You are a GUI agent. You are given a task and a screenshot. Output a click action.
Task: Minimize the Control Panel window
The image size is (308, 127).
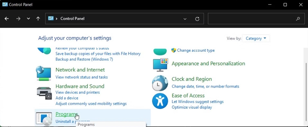click(270, 5)
